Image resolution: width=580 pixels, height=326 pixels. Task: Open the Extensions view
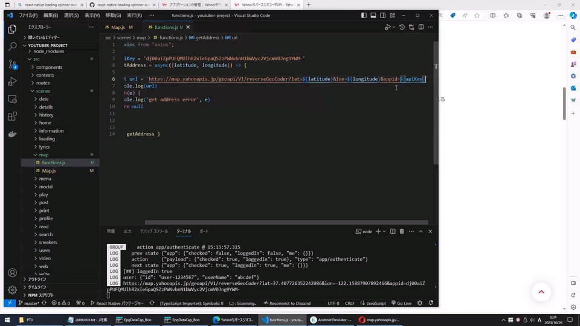[12, 116]
